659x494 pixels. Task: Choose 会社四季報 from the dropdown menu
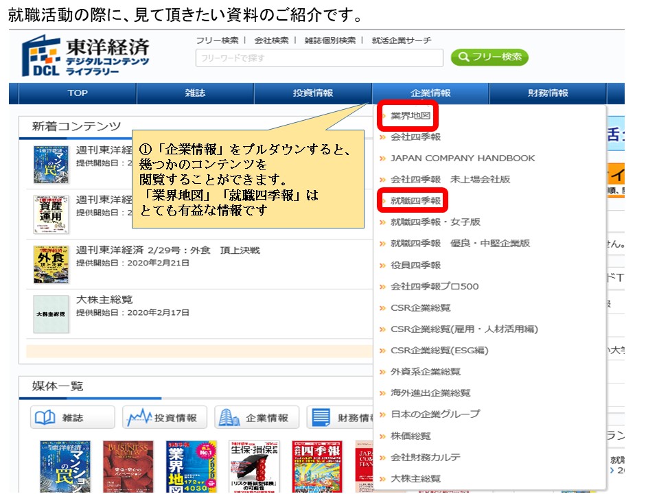416,137
